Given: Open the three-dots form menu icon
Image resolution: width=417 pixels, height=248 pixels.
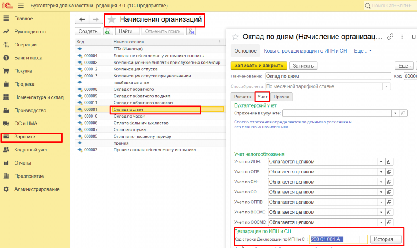Looking at the screenshot, I should [402, 37].
